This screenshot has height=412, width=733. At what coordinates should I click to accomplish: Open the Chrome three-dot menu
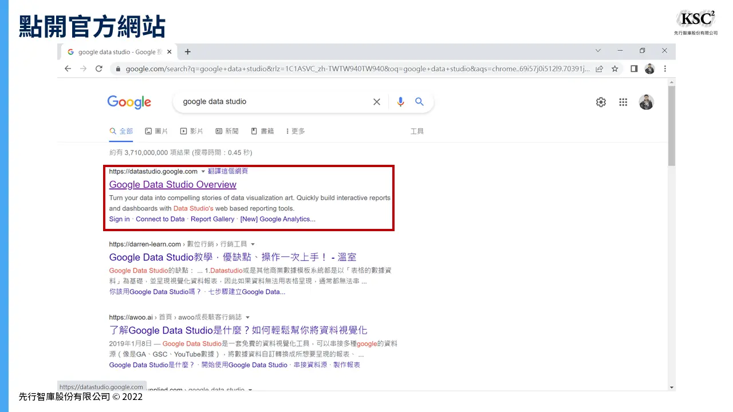point(665,69)
